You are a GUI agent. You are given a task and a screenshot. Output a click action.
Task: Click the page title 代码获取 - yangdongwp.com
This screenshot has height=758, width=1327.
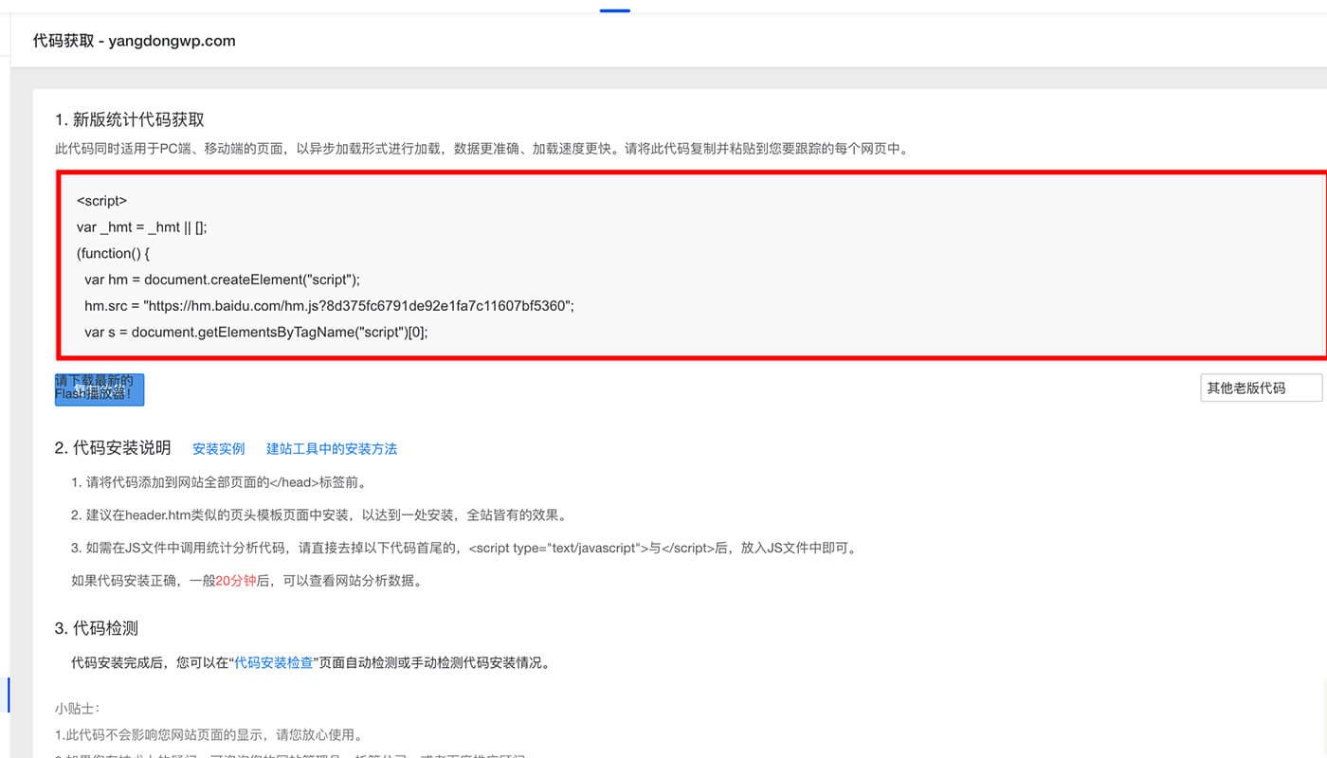click(x=134, y=41)
